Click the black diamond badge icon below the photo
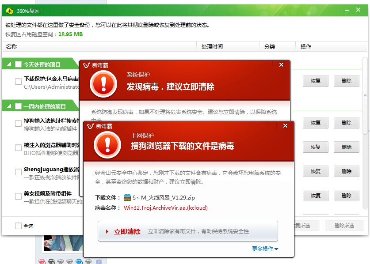Image resolution: width=370 pixels, height=264 pixels. click(51, 261)
